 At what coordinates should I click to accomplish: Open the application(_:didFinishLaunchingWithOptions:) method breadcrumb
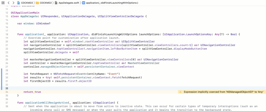tap(112, 3)
